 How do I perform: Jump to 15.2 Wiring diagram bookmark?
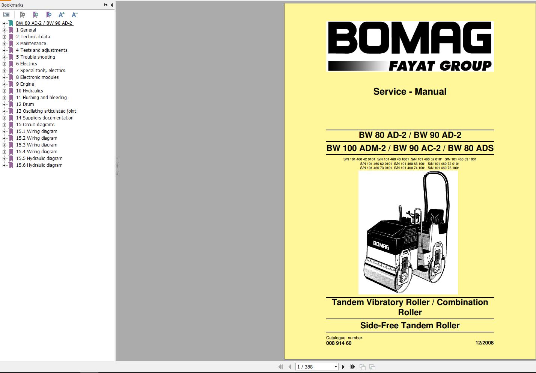pos(37,138)
